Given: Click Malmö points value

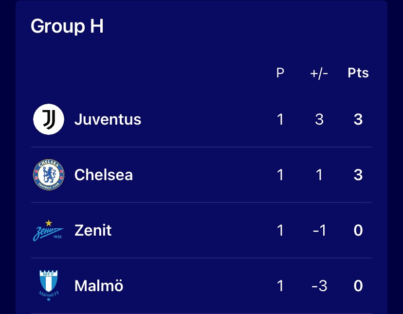Looking at the screenshot, I should coord(358,286).
